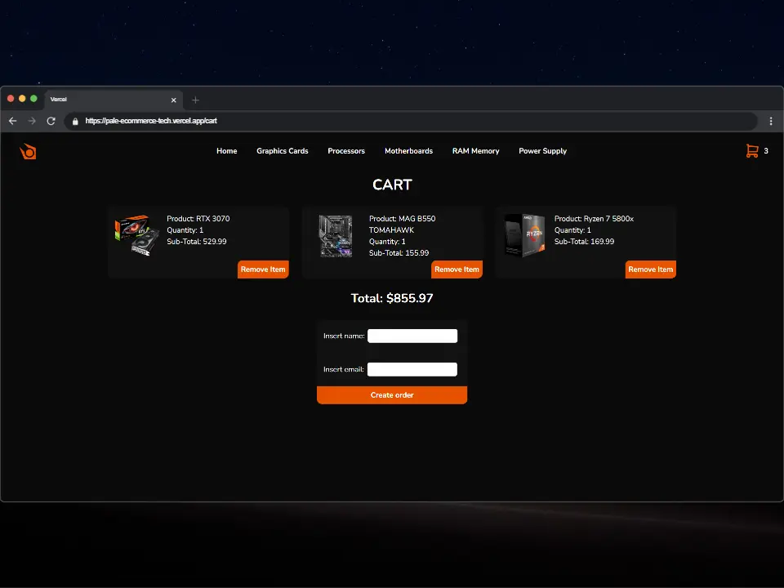Click Product: Ryzen 7 5800x label
The height and width of the screenshot is (588, 784).
tap(594, 219)
